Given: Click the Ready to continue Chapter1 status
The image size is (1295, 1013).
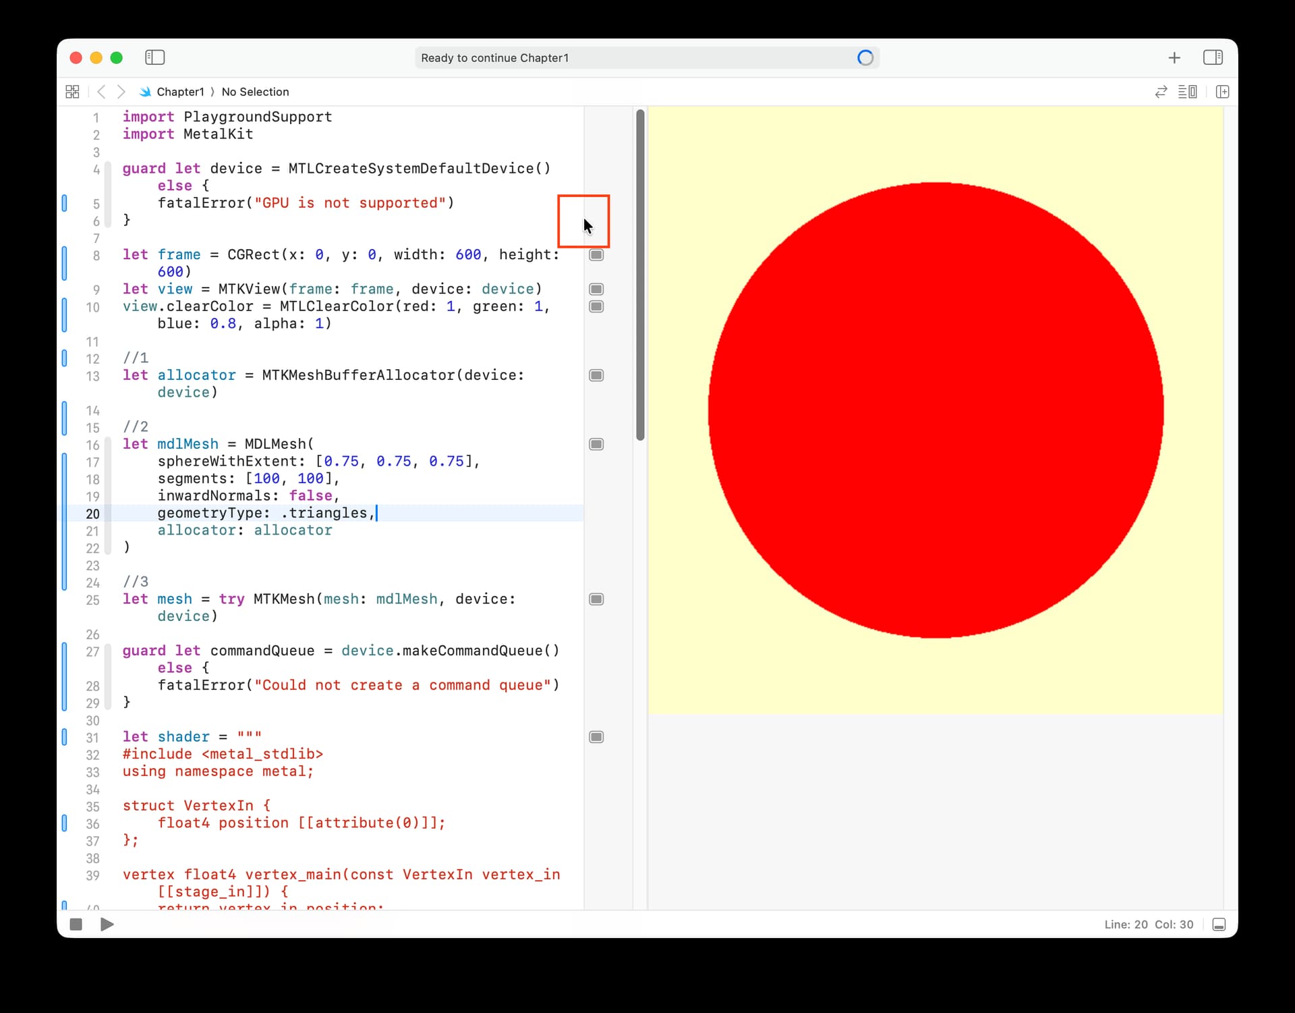Looking at the screenshot, I should 494,58.
